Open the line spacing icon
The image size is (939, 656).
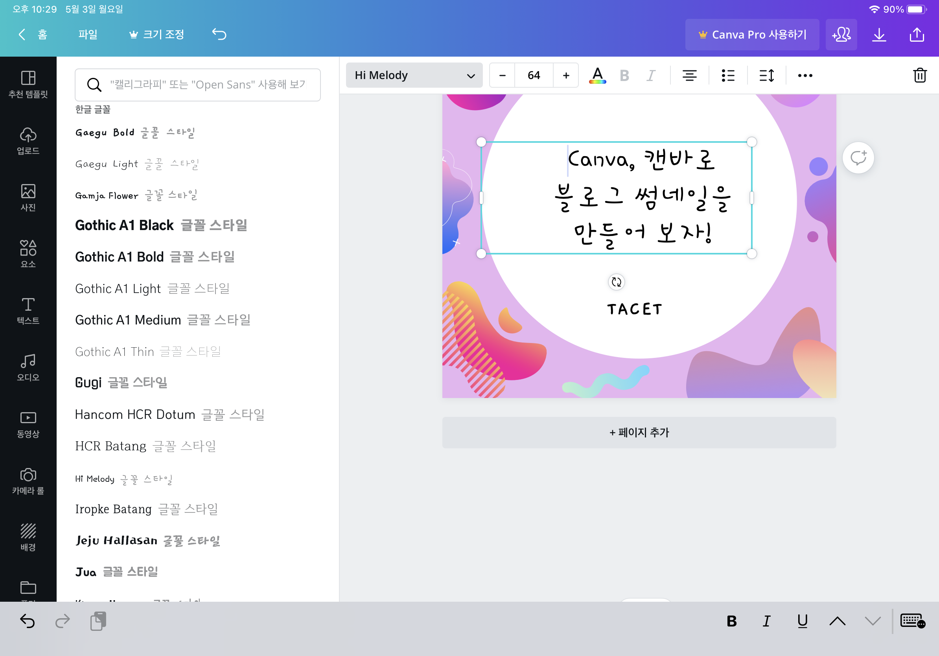pyautogui.click(x=766, y=75)
